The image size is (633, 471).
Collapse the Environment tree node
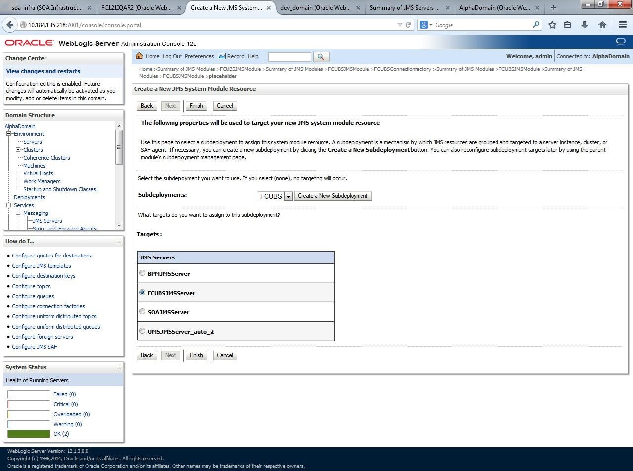8,134
